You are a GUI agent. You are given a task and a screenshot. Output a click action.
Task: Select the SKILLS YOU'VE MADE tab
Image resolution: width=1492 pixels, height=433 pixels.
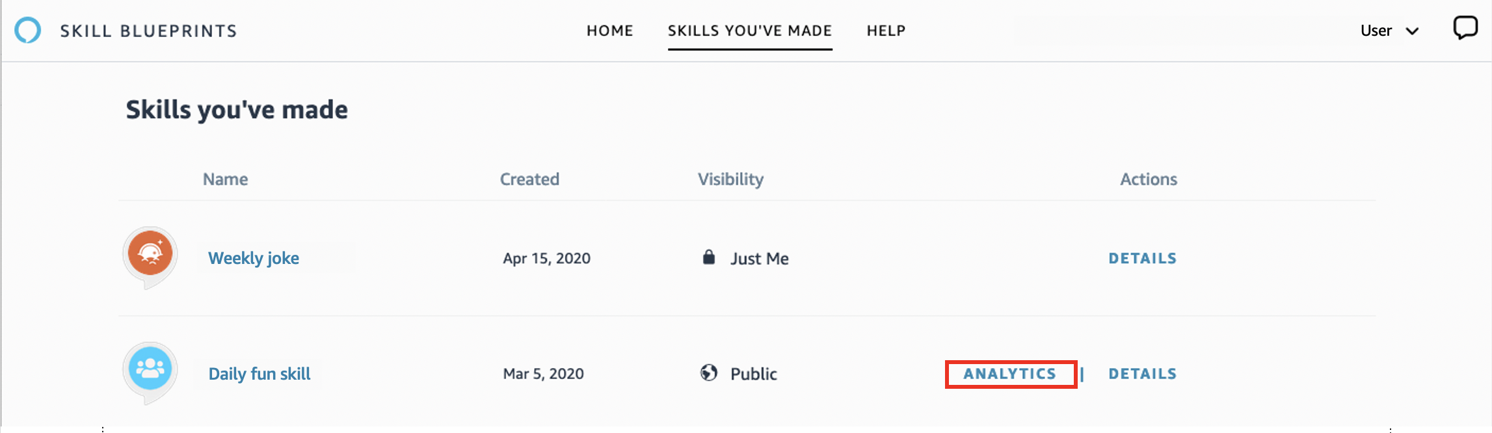(749, 30)
